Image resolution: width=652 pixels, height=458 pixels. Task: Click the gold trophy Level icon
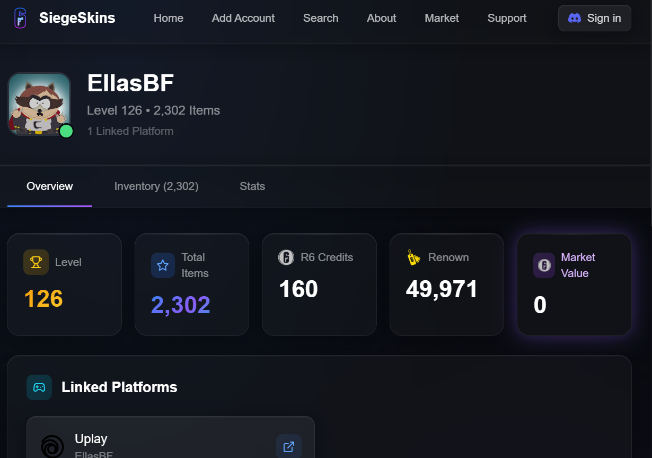36,262
